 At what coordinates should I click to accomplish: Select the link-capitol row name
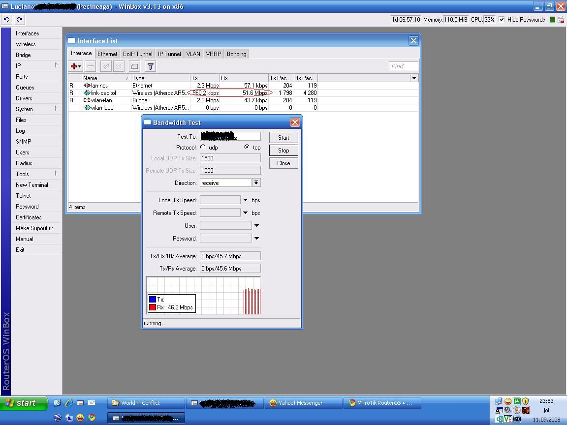[x=103, y=93]
